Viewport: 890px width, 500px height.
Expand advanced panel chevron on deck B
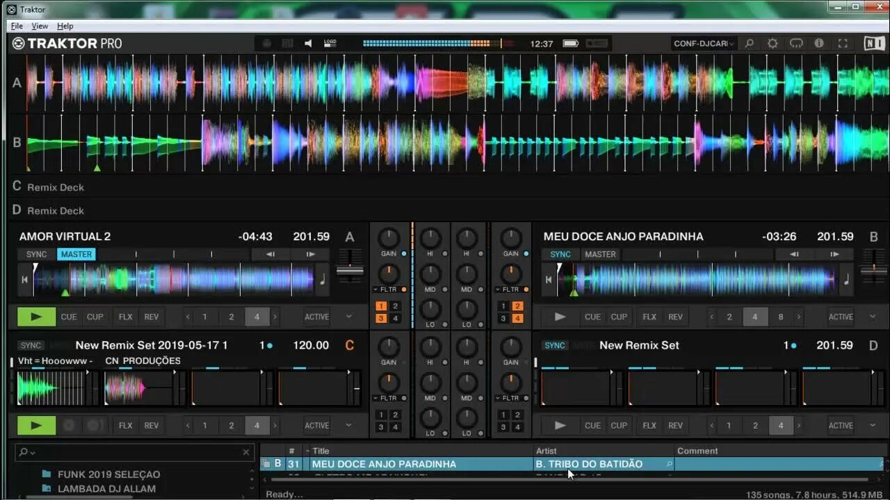(x=873, y=317)
